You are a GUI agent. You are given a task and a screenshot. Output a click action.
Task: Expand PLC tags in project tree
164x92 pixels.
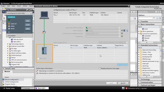(x=8, y=49)
